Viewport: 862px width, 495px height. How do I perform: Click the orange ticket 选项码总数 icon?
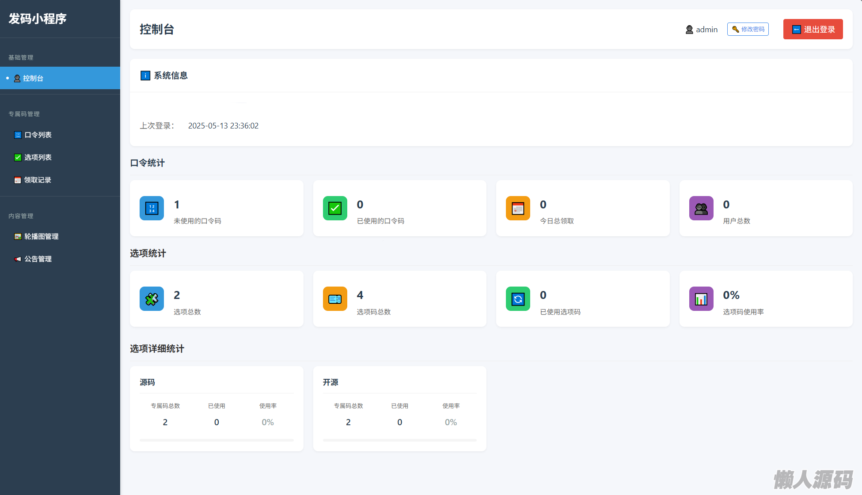pos(335,299)
